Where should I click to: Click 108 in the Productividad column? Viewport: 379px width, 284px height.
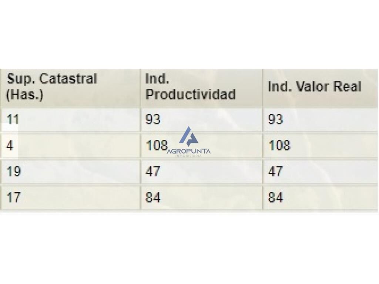tap(157, 145)
